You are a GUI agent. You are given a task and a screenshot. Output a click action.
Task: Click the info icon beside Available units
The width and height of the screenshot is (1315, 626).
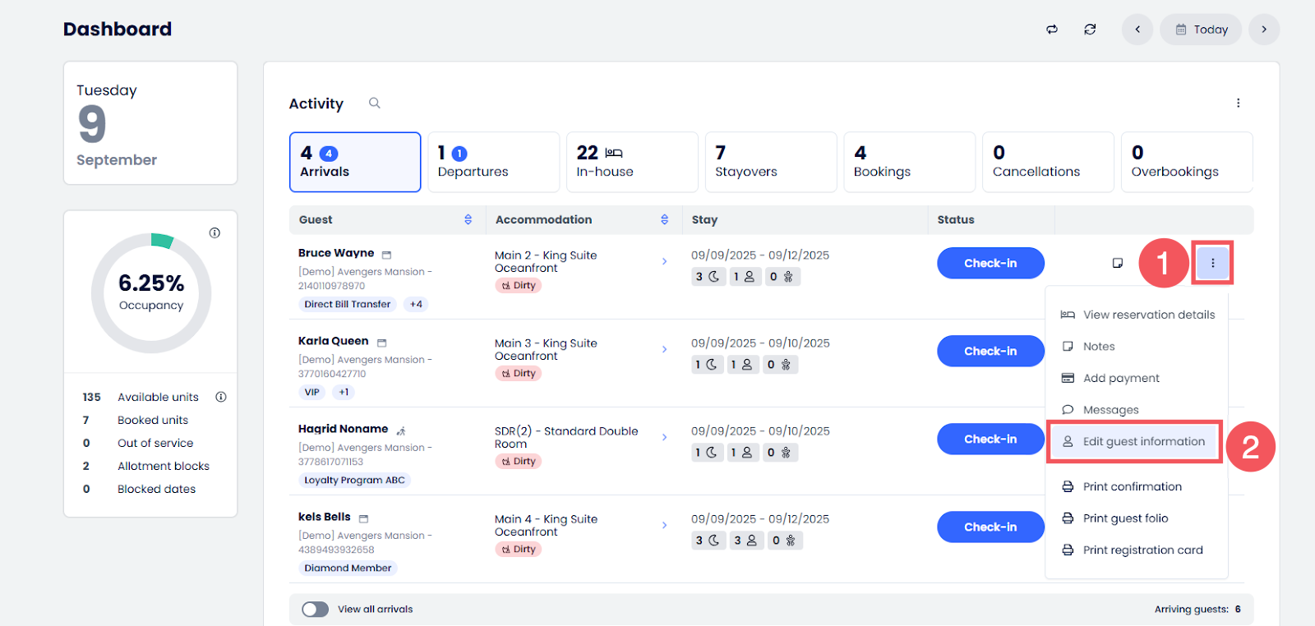click(221, 397)
